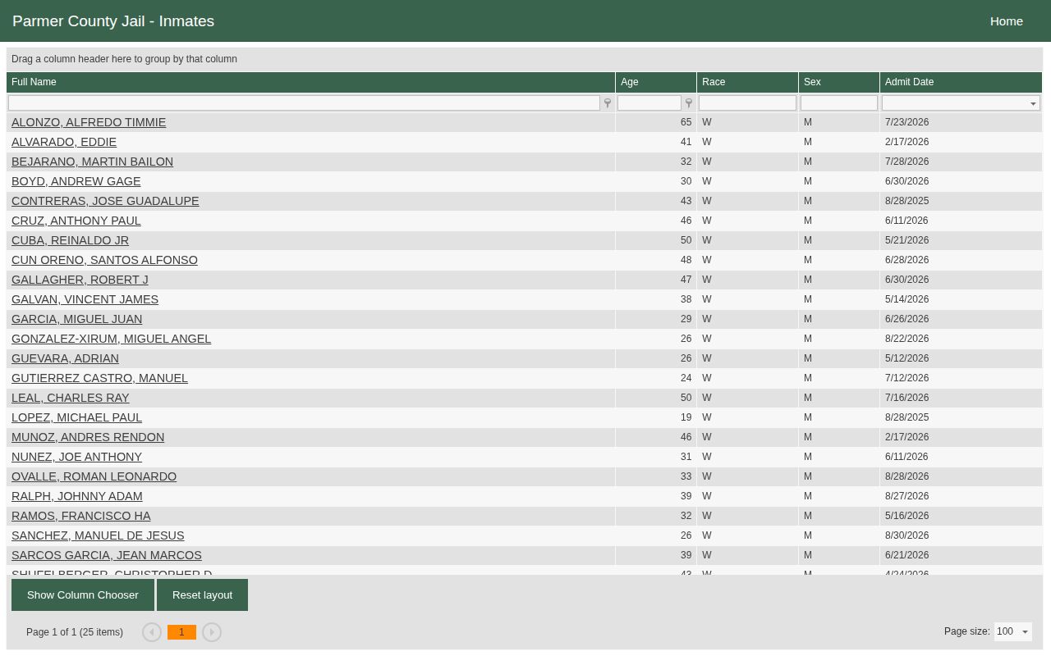Viewport: 1051px width, 656px height.
Task: Click the Full Name filter funnel icon
Action: point(608,103)
